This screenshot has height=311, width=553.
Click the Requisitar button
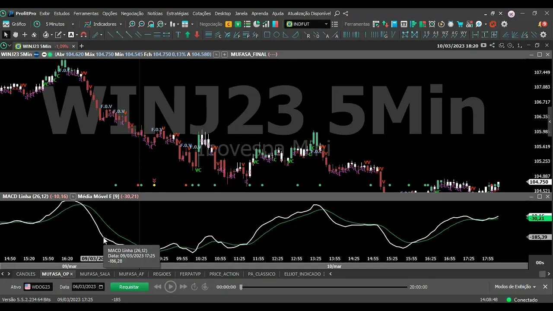(x=129, y=287)
